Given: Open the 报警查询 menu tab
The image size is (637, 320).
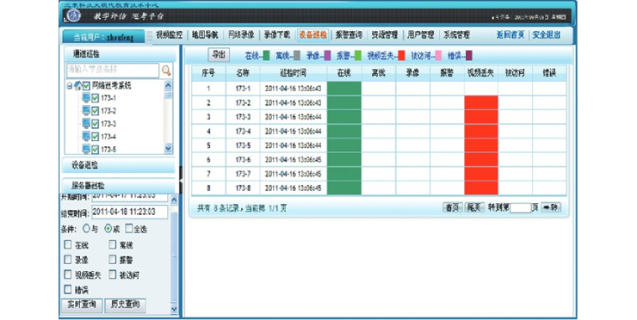Looking at the screenshot, I should click(349, 35).
